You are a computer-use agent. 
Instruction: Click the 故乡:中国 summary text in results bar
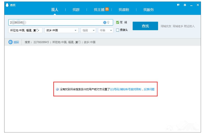click(90, 42)
